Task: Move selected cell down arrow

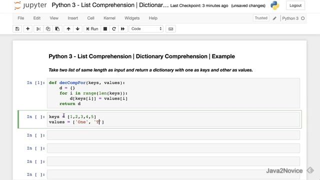Action: pos(77,29)
